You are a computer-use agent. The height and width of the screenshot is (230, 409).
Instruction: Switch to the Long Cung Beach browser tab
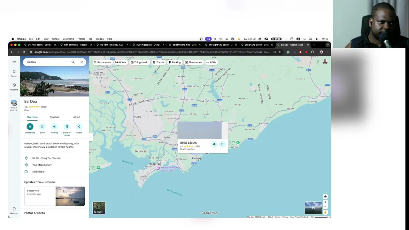pos(256,45)
